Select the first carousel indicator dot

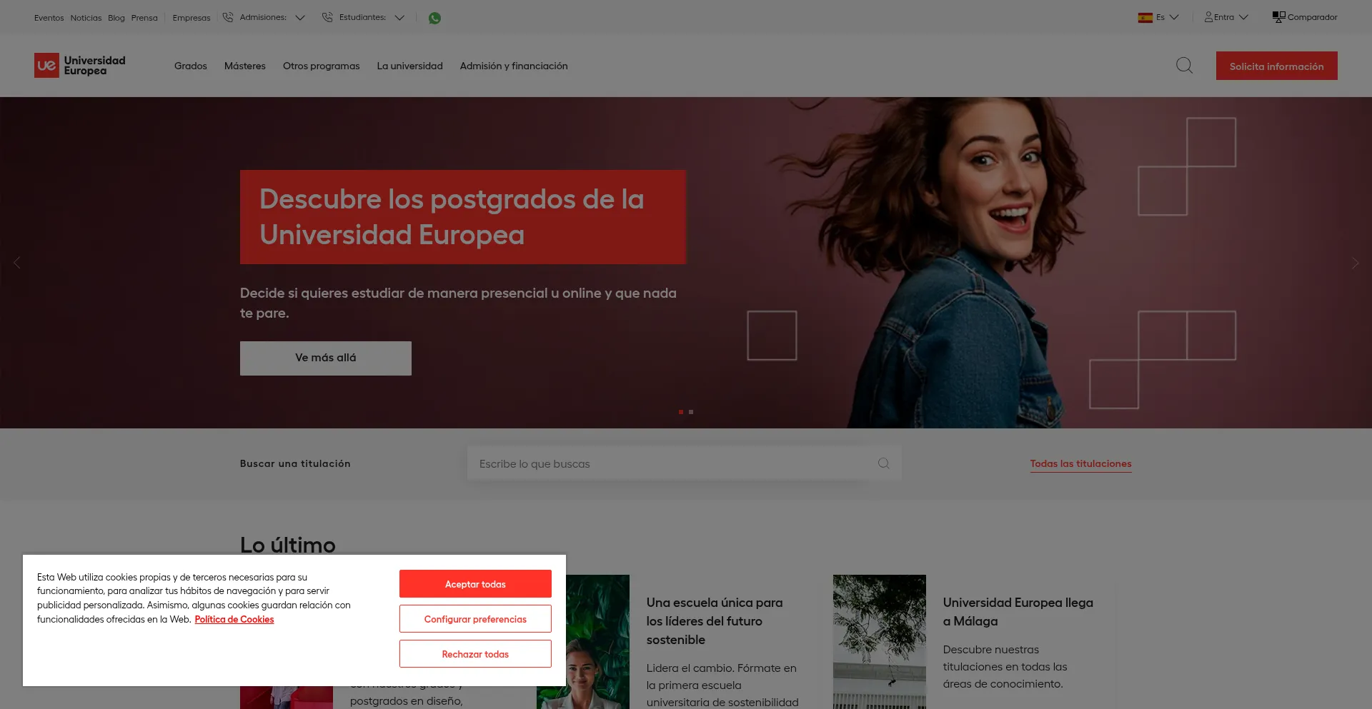point(681,412)
